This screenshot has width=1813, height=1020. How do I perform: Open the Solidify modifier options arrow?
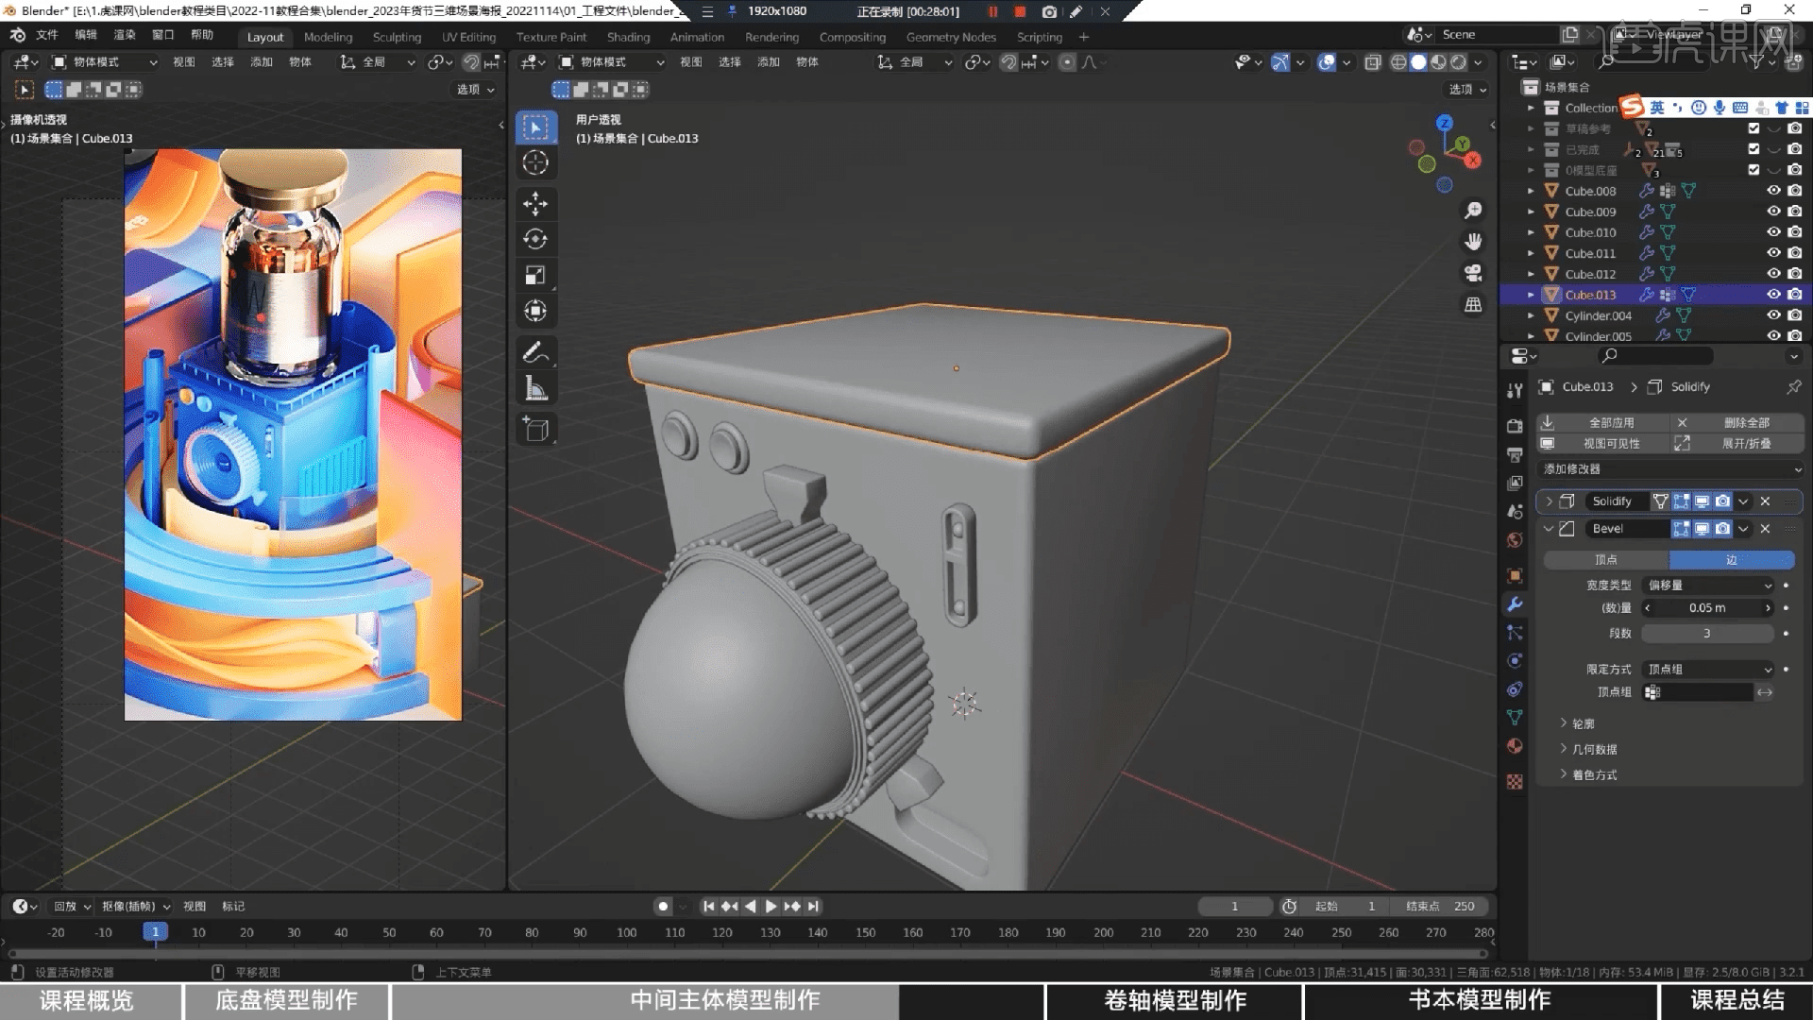click(1743, 501)
